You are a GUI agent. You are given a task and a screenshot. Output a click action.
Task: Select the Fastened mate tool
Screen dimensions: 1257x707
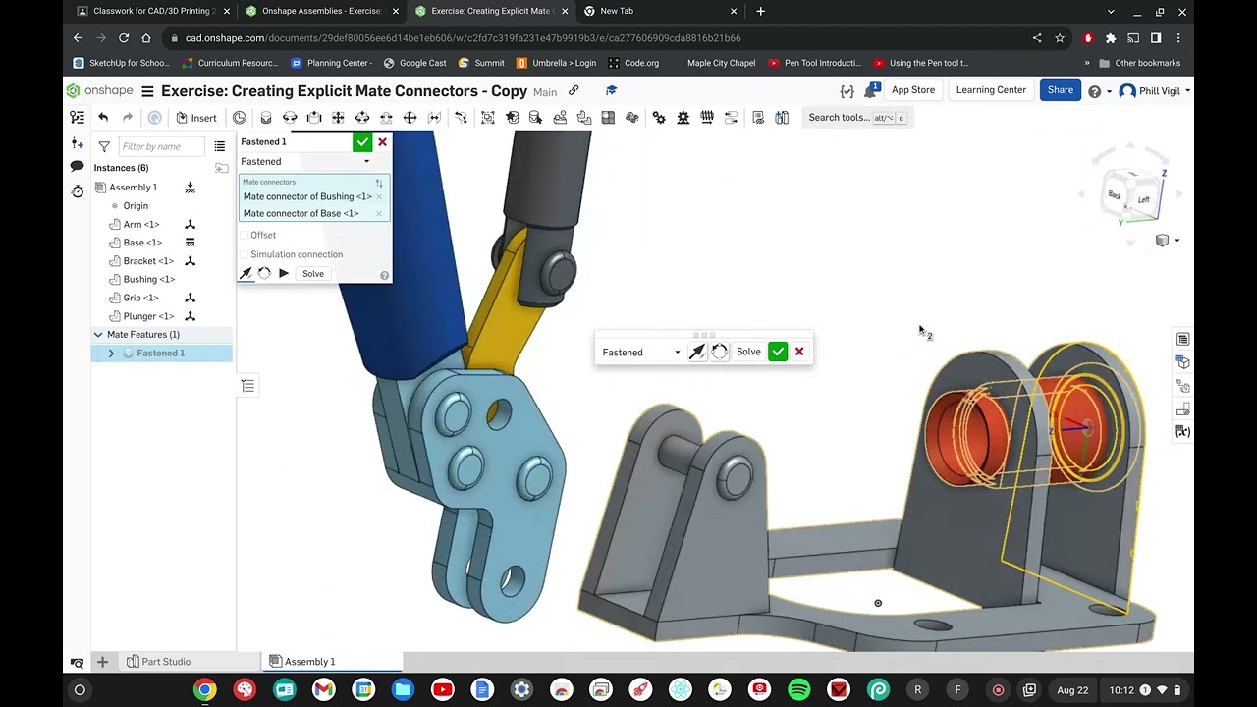tap(265, 118)
